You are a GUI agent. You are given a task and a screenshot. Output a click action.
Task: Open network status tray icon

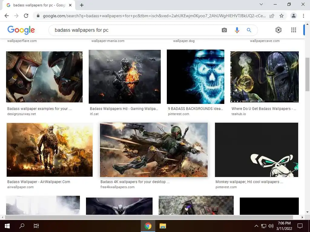(x=264, y=226)
